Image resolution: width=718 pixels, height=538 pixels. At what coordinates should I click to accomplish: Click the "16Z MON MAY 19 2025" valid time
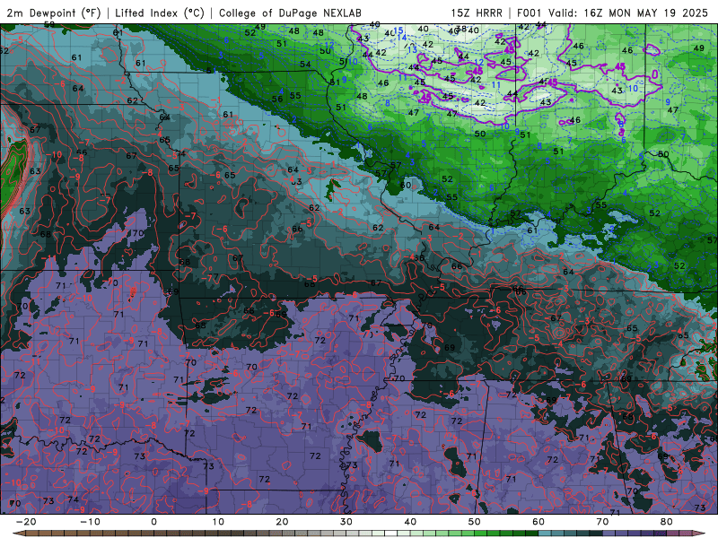[645, 13]
